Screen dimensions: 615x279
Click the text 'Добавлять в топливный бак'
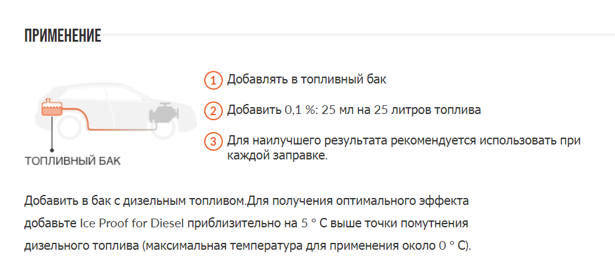click(307, 80)
